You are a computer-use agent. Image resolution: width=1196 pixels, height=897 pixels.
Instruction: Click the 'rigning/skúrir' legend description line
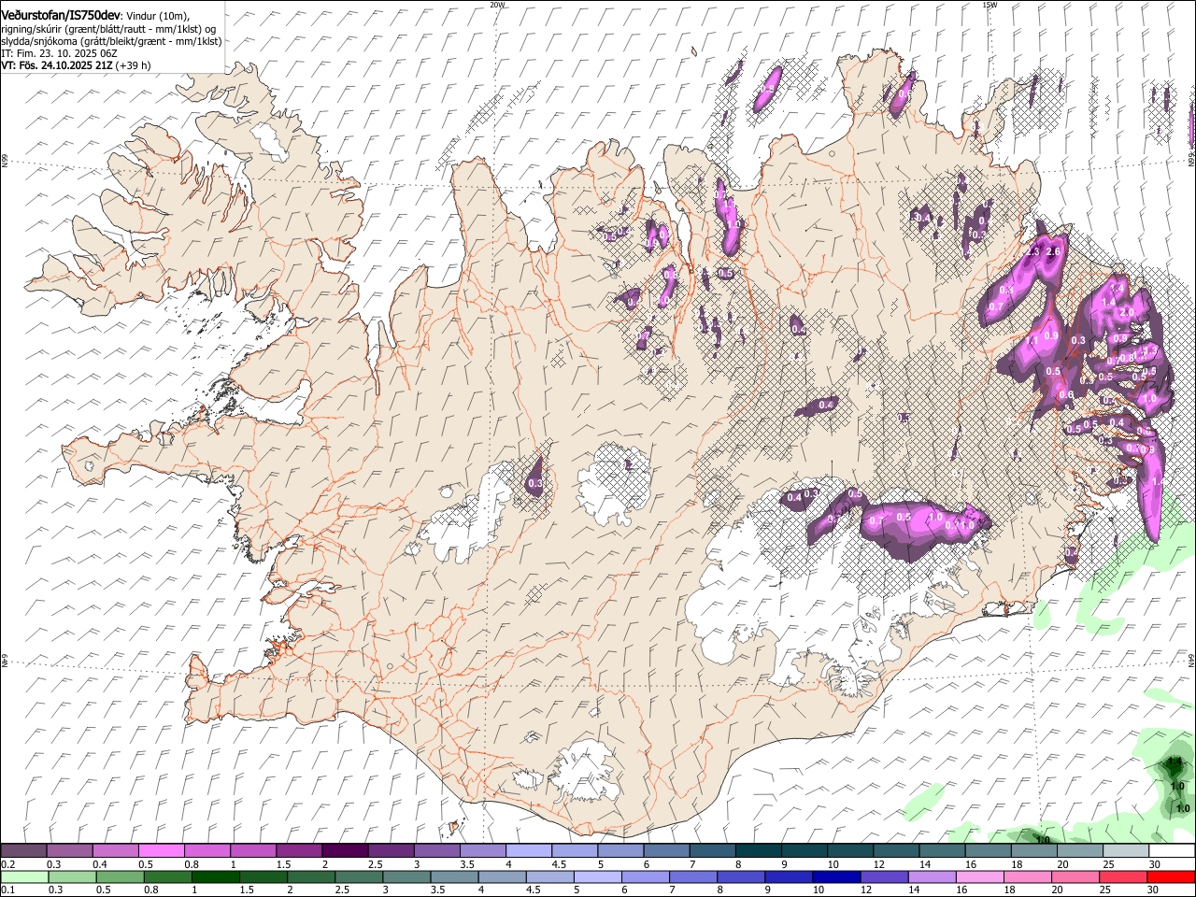coord(108,29)
